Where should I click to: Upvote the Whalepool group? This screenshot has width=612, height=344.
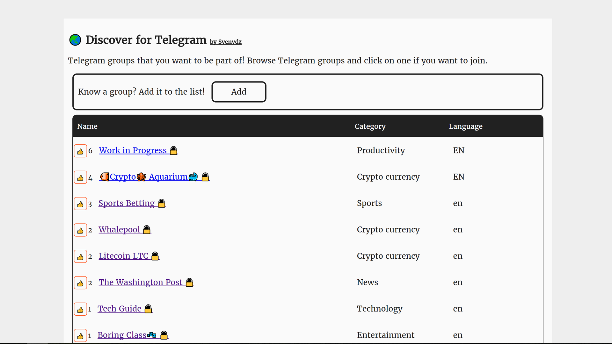pos(80,230)
